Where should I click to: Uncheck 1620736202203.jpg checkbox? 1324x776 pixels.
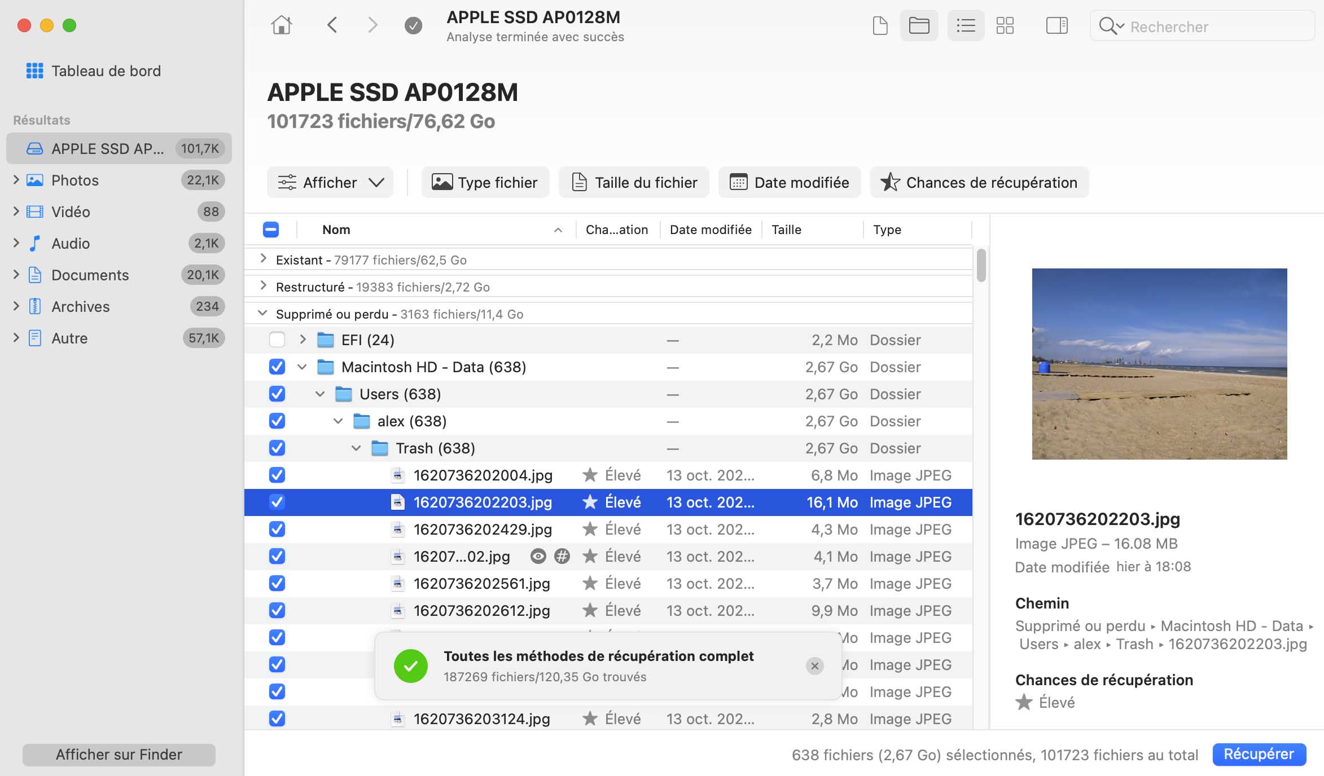[277, 502]
